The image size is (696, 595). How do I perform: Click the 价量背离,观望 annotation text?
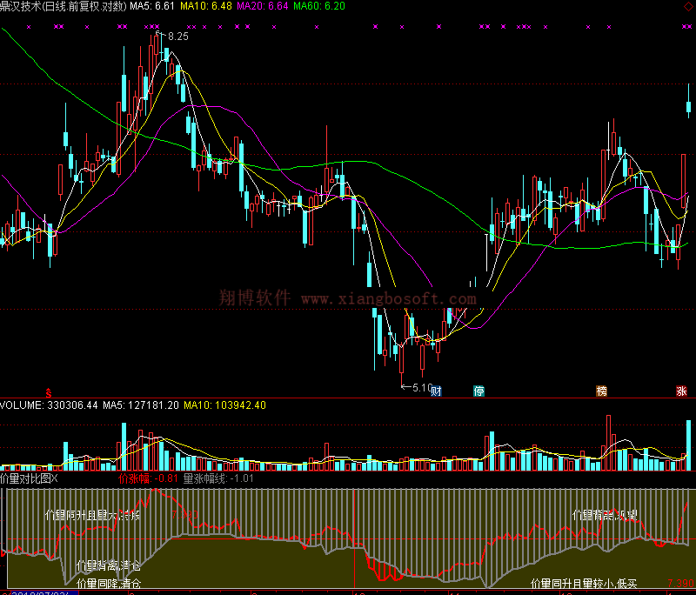click(605, 515)
